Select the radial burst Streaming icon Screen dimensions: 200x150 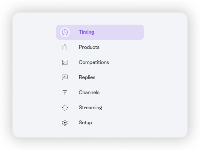coord(65,108)
